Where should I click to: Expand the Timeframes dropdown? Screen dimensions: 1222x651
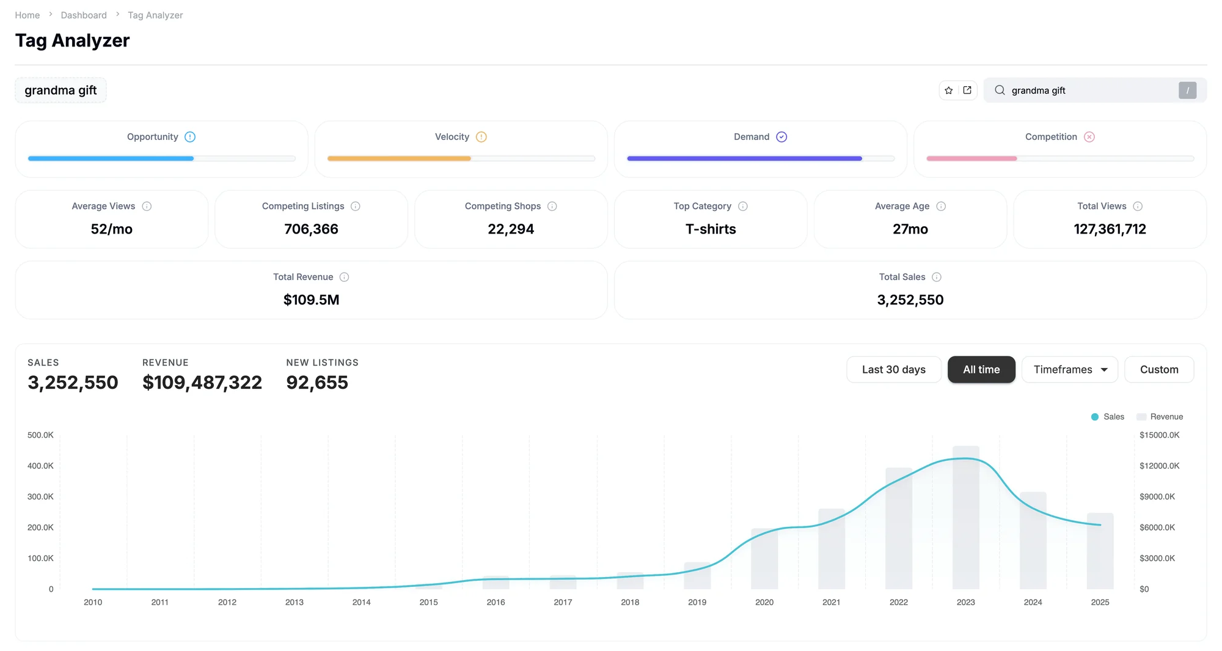tap(1070, 370)
